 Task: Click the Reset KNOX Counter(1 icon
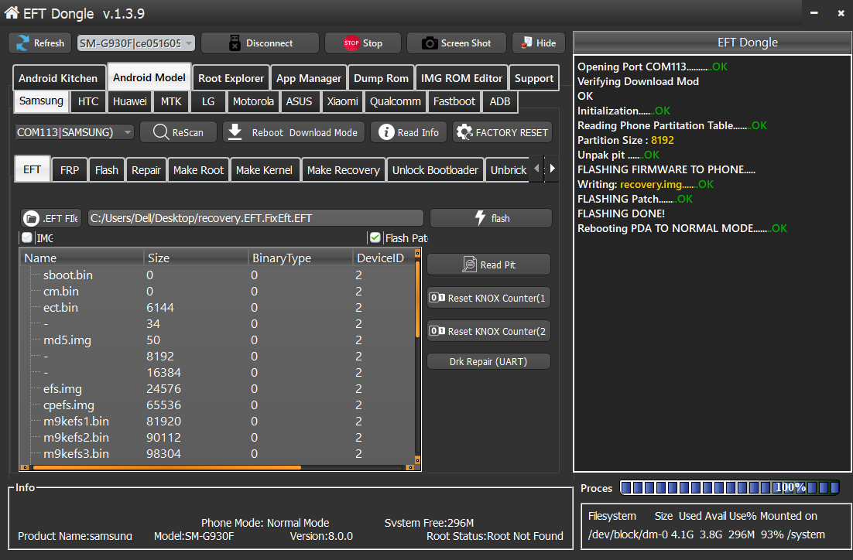437,298
